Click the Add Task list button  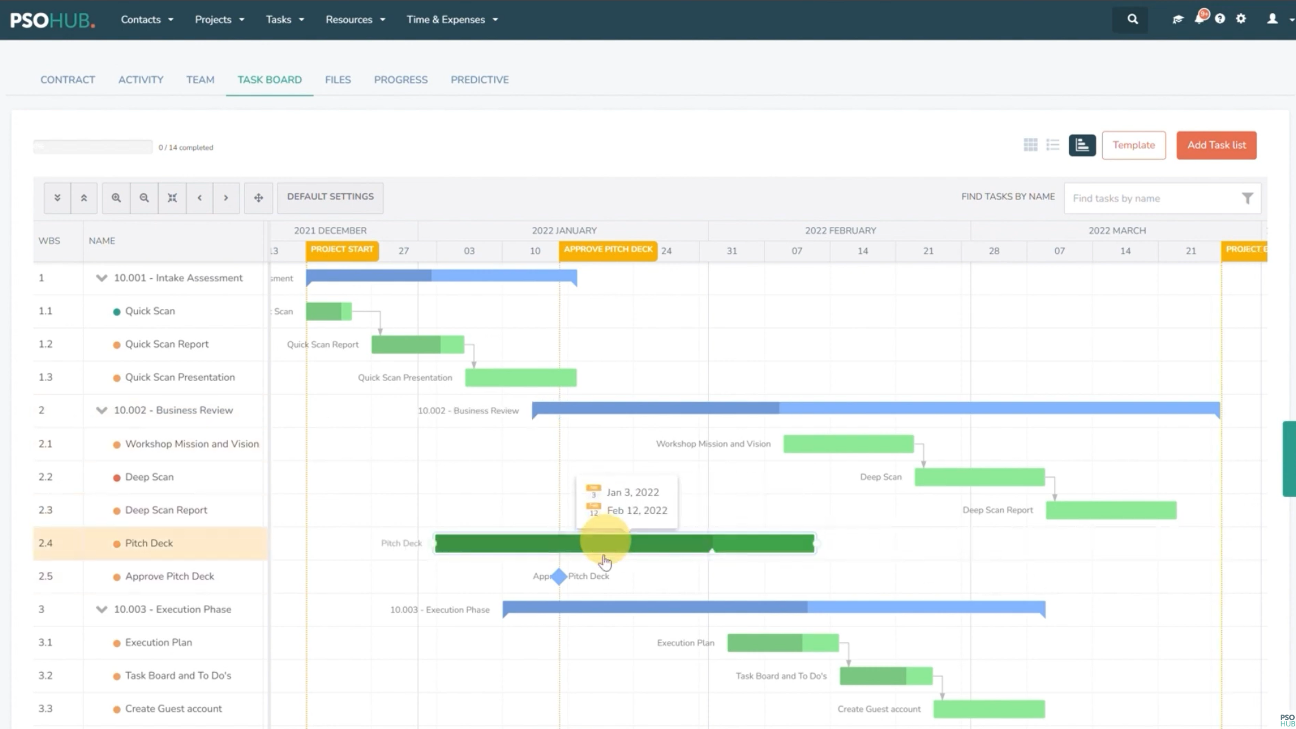pyautogui.click(x=1216, y=145)
